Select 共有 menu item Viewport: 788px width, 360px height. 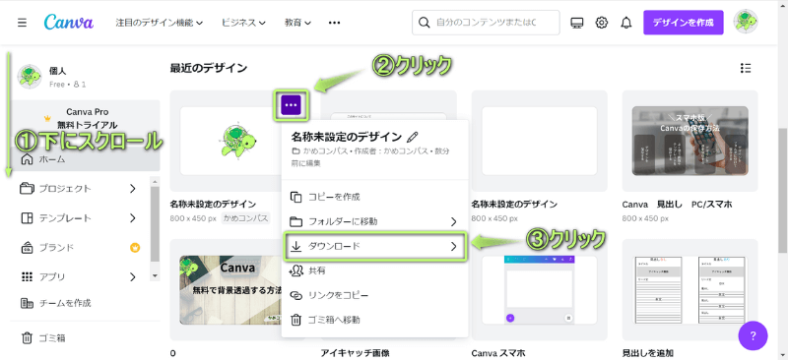pos(375,270)
